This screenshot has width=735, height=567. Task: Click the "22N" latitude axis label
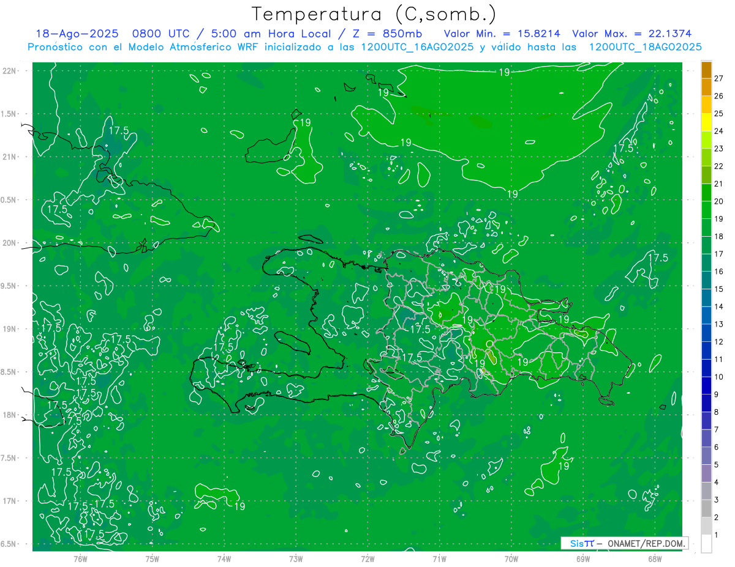(9, 71)
